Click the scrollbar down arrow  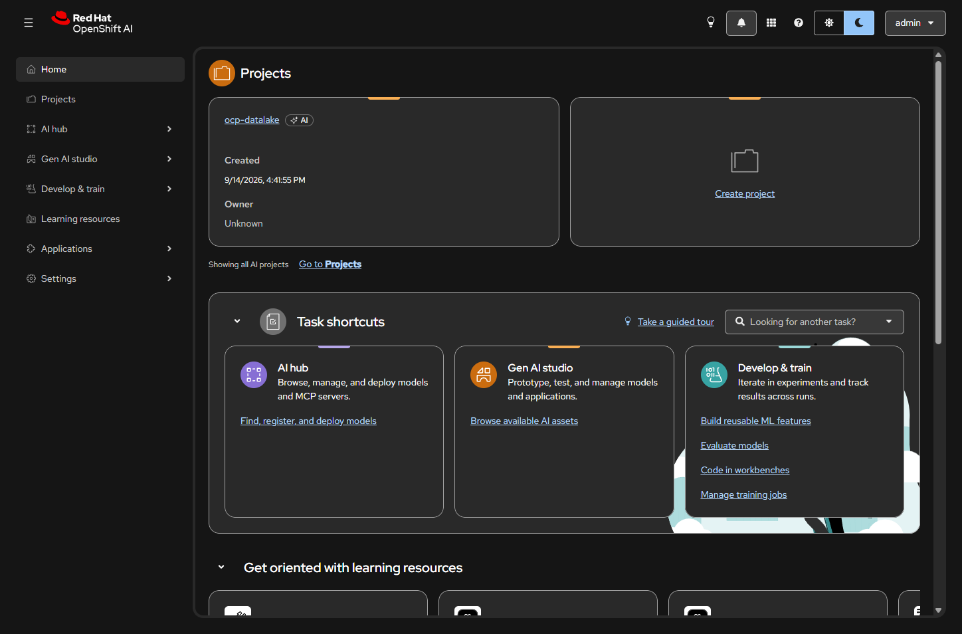point(938,610)
